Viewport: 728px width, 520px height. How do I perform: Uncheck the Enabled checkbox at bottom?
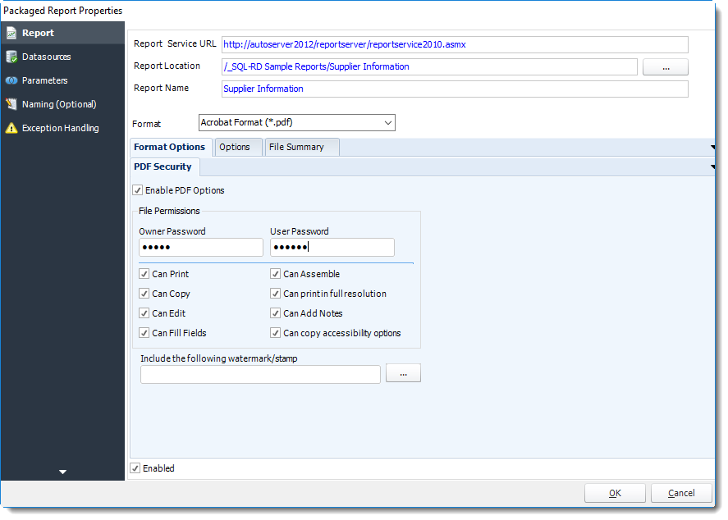pos(135,468)
